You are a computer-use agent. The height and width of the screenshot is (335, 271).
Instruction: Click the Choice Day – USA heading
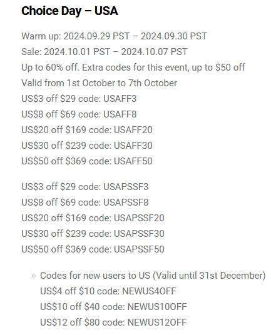tap(69, 11)
